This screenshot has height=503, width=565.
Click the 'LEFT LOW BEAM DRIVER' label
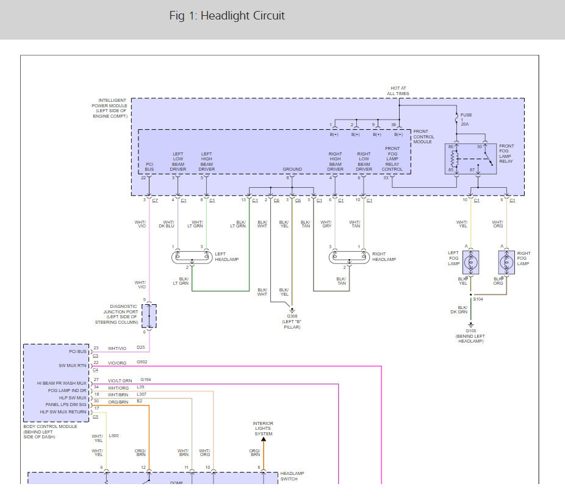[178, 162]
